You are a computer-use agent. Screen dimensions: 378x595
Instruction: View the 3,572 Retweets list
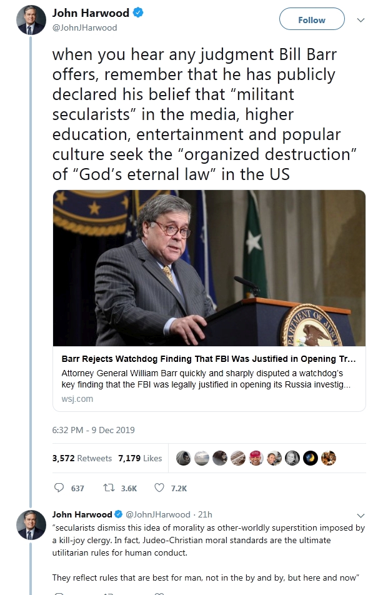(82, 458)
